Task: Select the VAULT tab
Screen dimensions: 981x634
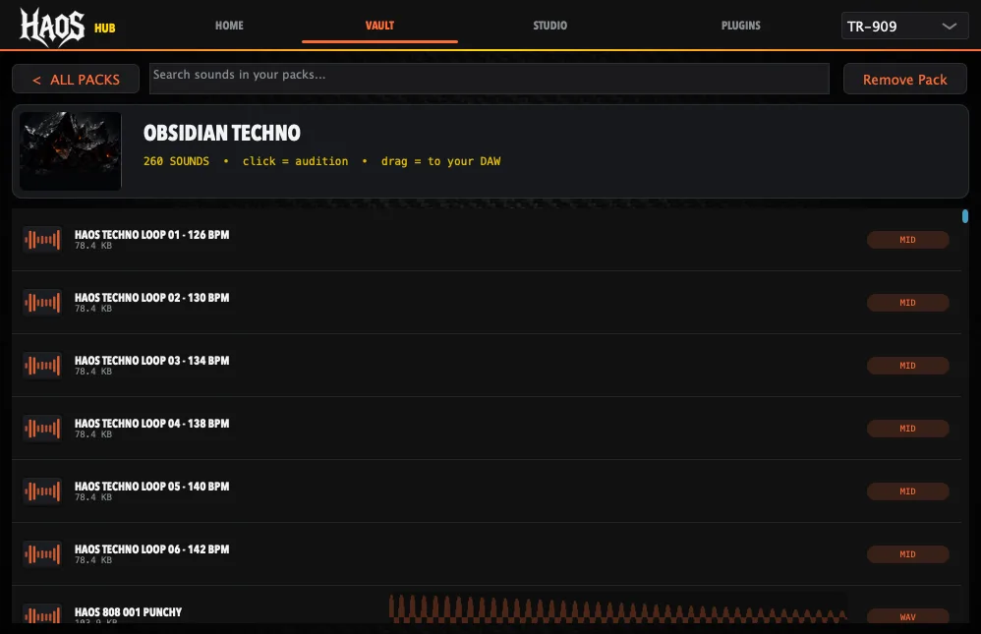Action: pyautogui.click(x=379, y=26)
